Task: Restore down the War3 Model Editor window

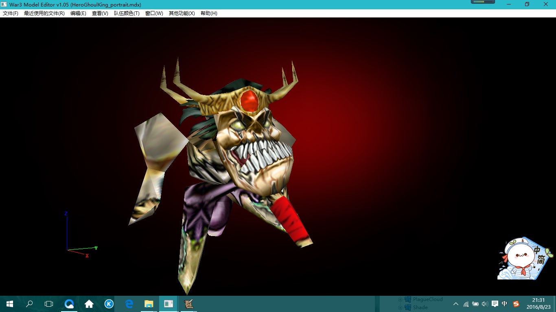Action: coord(527,4)
